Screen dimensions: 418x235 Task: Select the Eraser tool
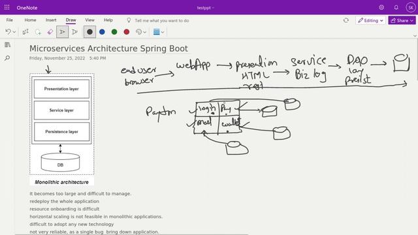pos(50,32)
